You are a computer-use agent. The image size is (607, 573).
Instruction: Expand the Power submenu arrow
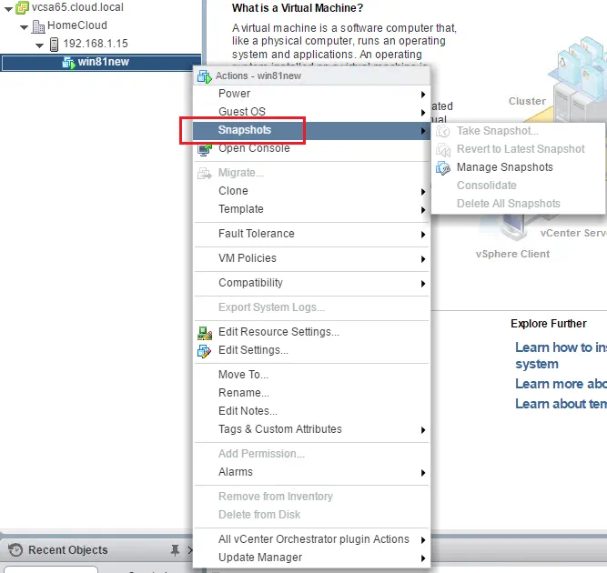point(423,95)
